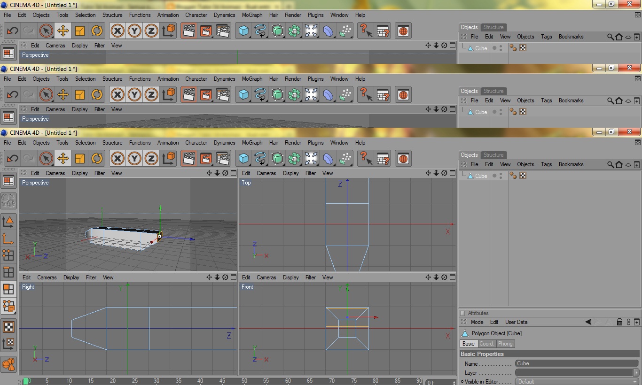Click the Polygons mode icon in left sidebar
The width and height of the screenshot is (642, 385).
point(8,289)
